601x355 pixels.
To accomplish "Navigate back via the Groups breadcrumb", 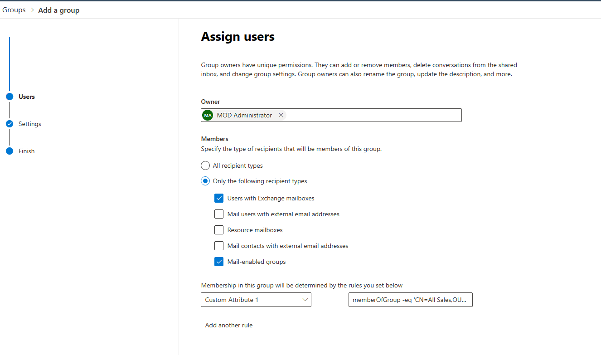I will point(14,10).
